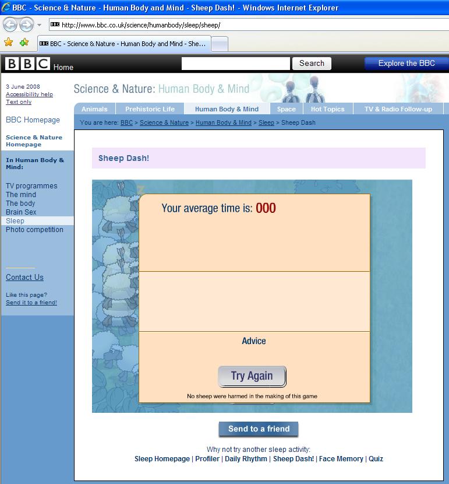The width and height of the screenshot is (449, 484).
Task: Select the Human Body & Mind tab
Action: 227,109
